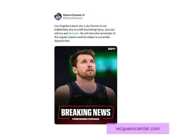The image size is (172, 137).
Task: Select the Shams Charania display name
Action: point(72,15)
